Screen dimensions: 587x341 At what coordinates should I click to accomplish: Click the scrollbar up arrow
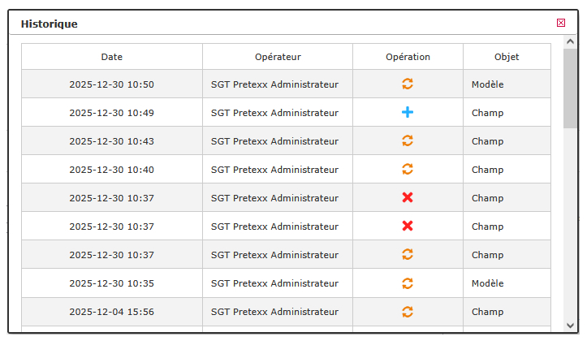click(x=570, y=41)
